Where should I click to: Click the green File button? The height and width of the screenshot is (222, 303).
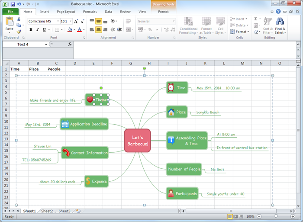pyautogui.click(x=10, y=12)
